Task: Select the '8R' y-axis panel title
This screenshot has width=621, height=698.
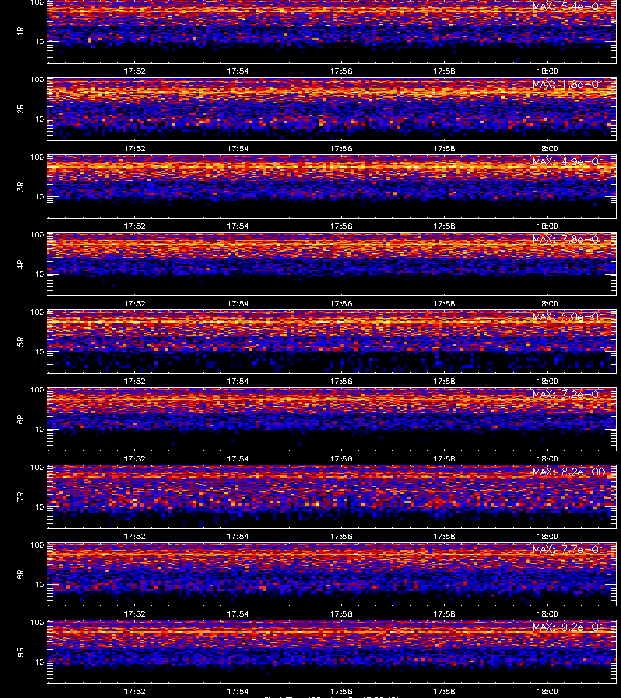Action: pos(20,574)
